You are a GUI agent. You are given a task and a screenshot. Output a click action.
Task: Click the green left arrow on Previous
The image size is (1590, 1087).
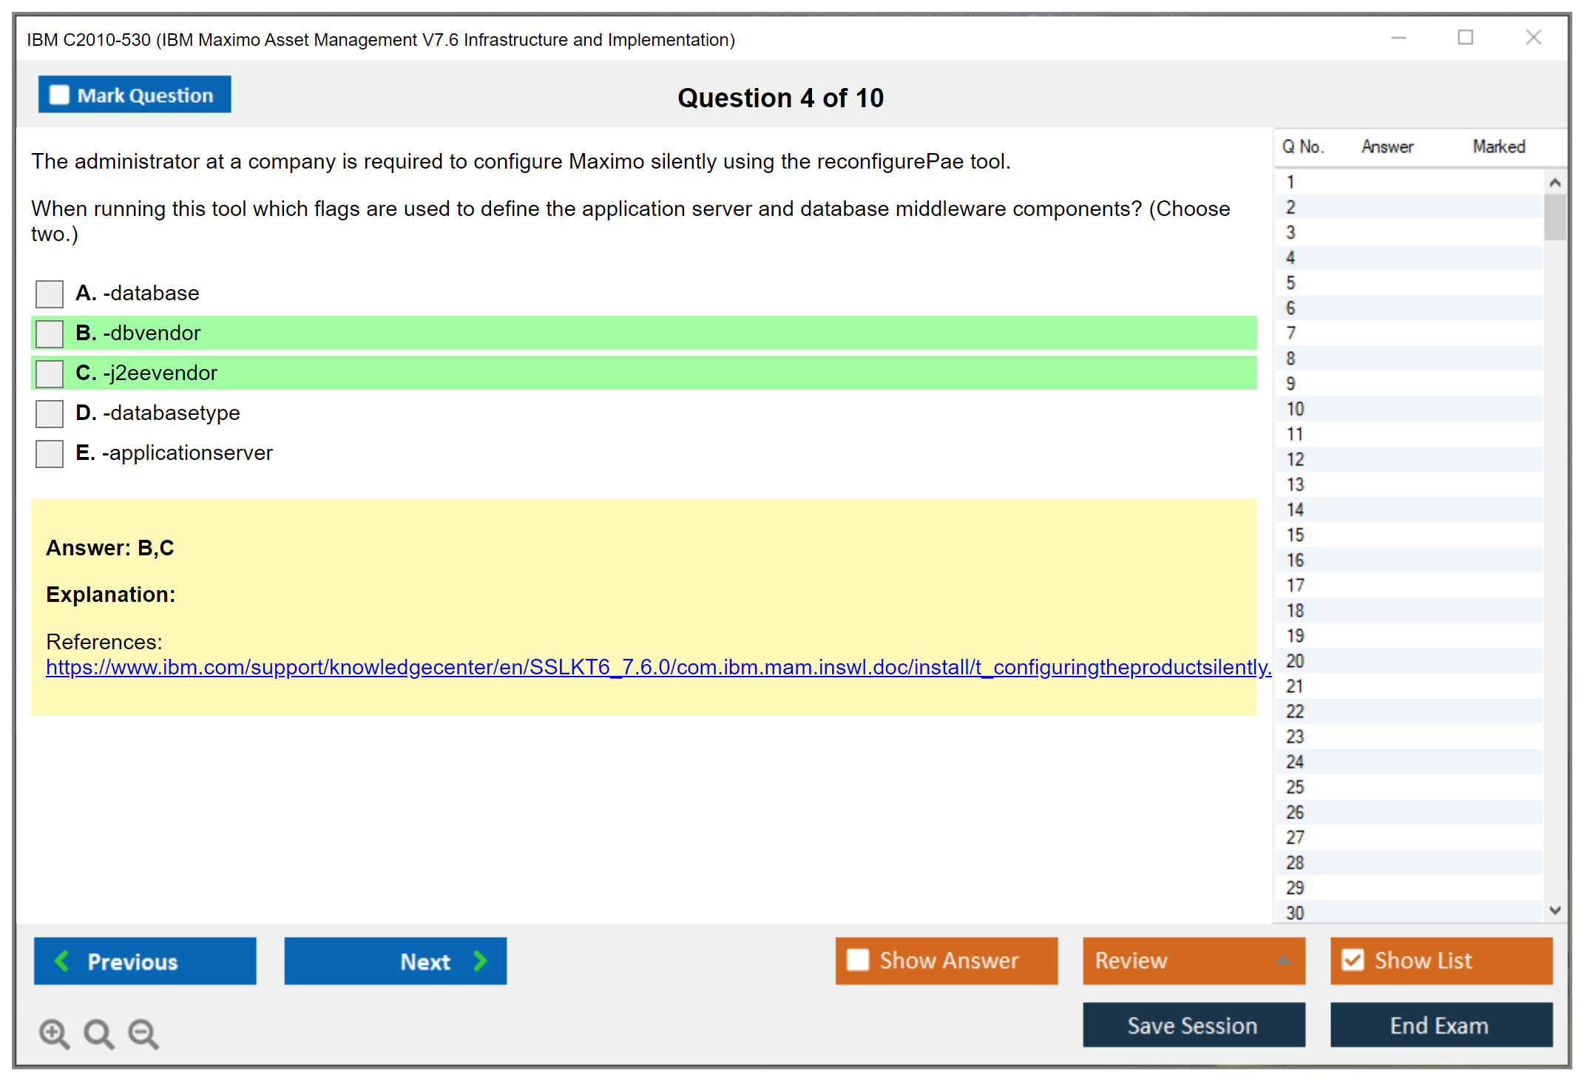click(x=62, y=961)
